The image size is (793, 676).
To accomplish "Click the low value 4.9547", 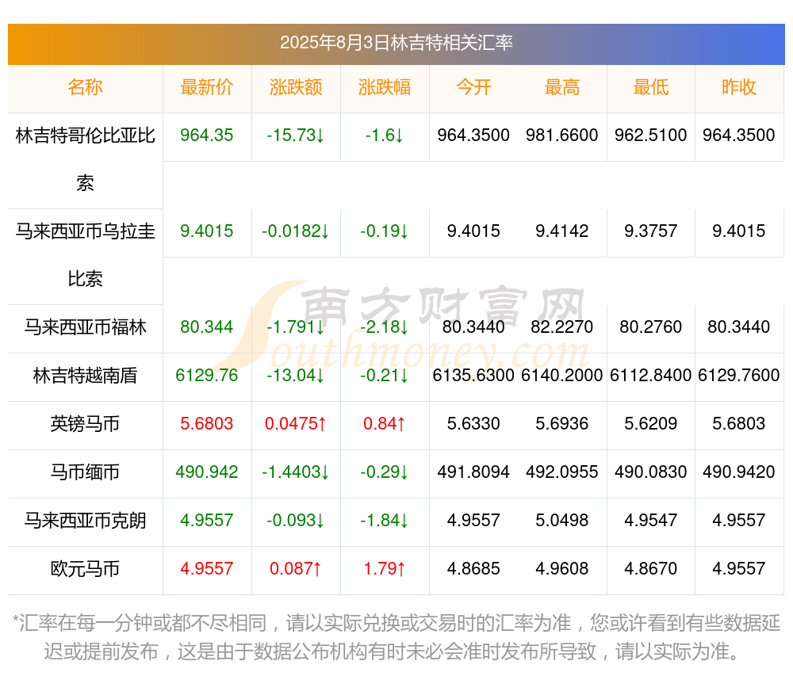I will pyautogui.click(x=651, y=521).
